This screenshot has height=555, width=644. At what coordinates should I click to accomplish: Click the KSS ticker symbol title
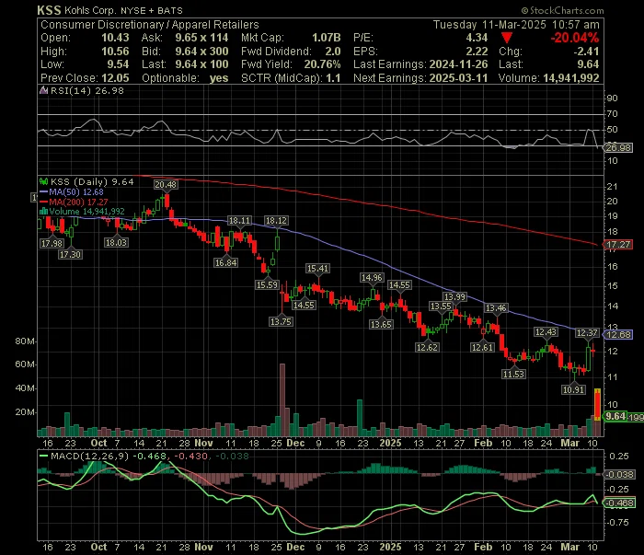pyautogui.click(x=49, y=10)
